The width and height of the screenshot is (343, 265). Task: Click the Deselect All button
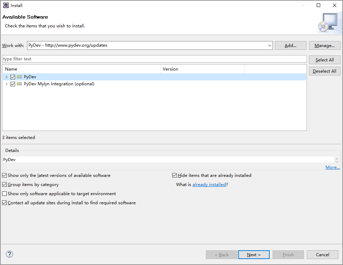coord(325,71)
